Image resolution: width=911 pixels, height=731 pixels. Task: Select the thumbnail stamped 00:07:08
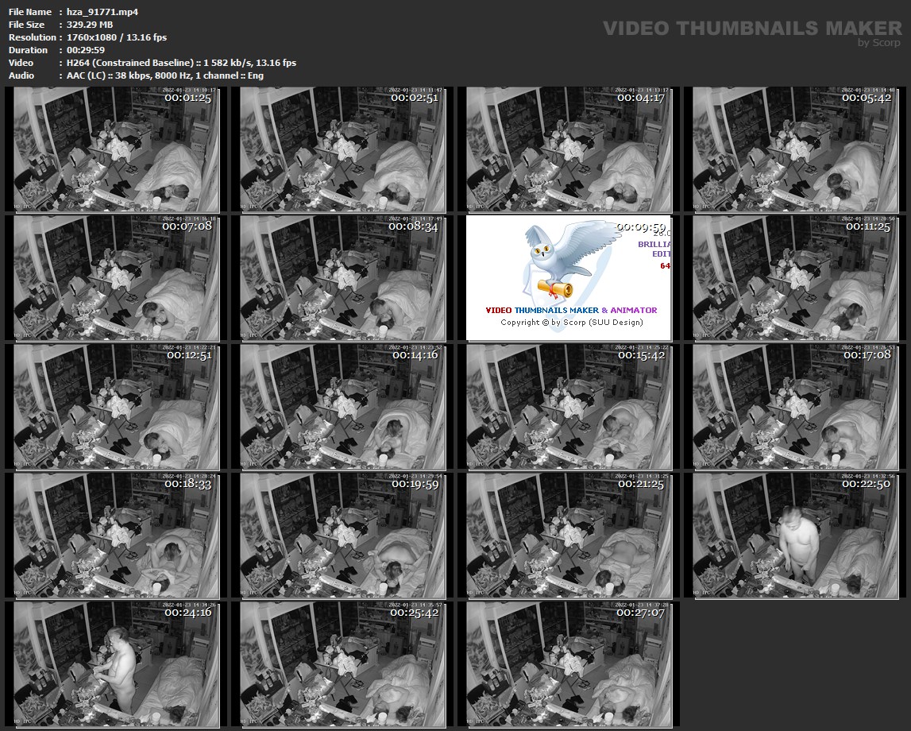(x=117, y=278)
